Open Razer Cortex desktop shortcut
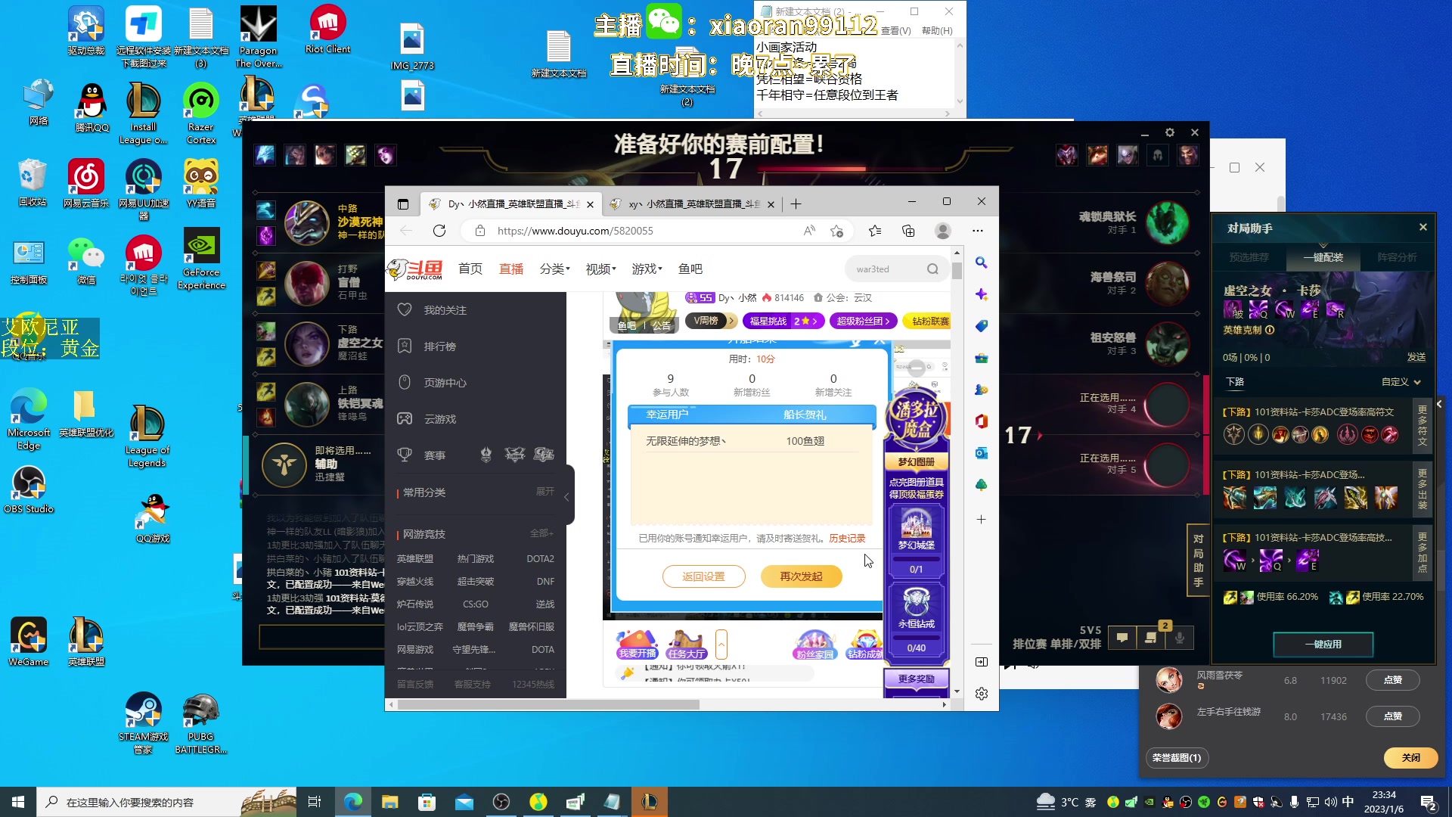This screenshot has height=817, width=1452. (x=200, y=113)
